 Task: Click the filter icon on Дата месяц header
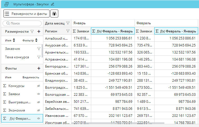[68, 23]
